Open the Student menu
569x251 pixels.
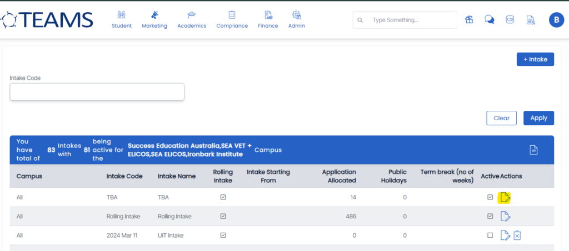point(121,19)
